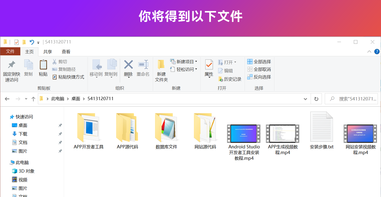This screenshot has width=381, height=197.
Task: Expand the Easy Access (轻松访问) dropdown
Action: [196, 69]
